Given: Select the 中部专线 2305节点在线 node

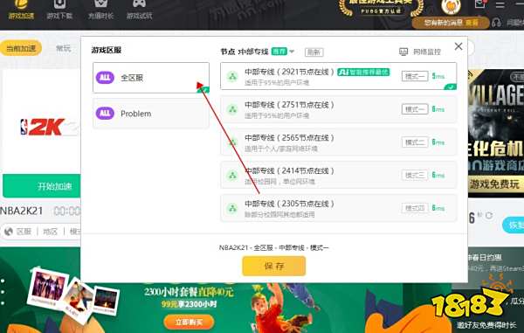Looking at the screenshot, I should click(338, 208).
